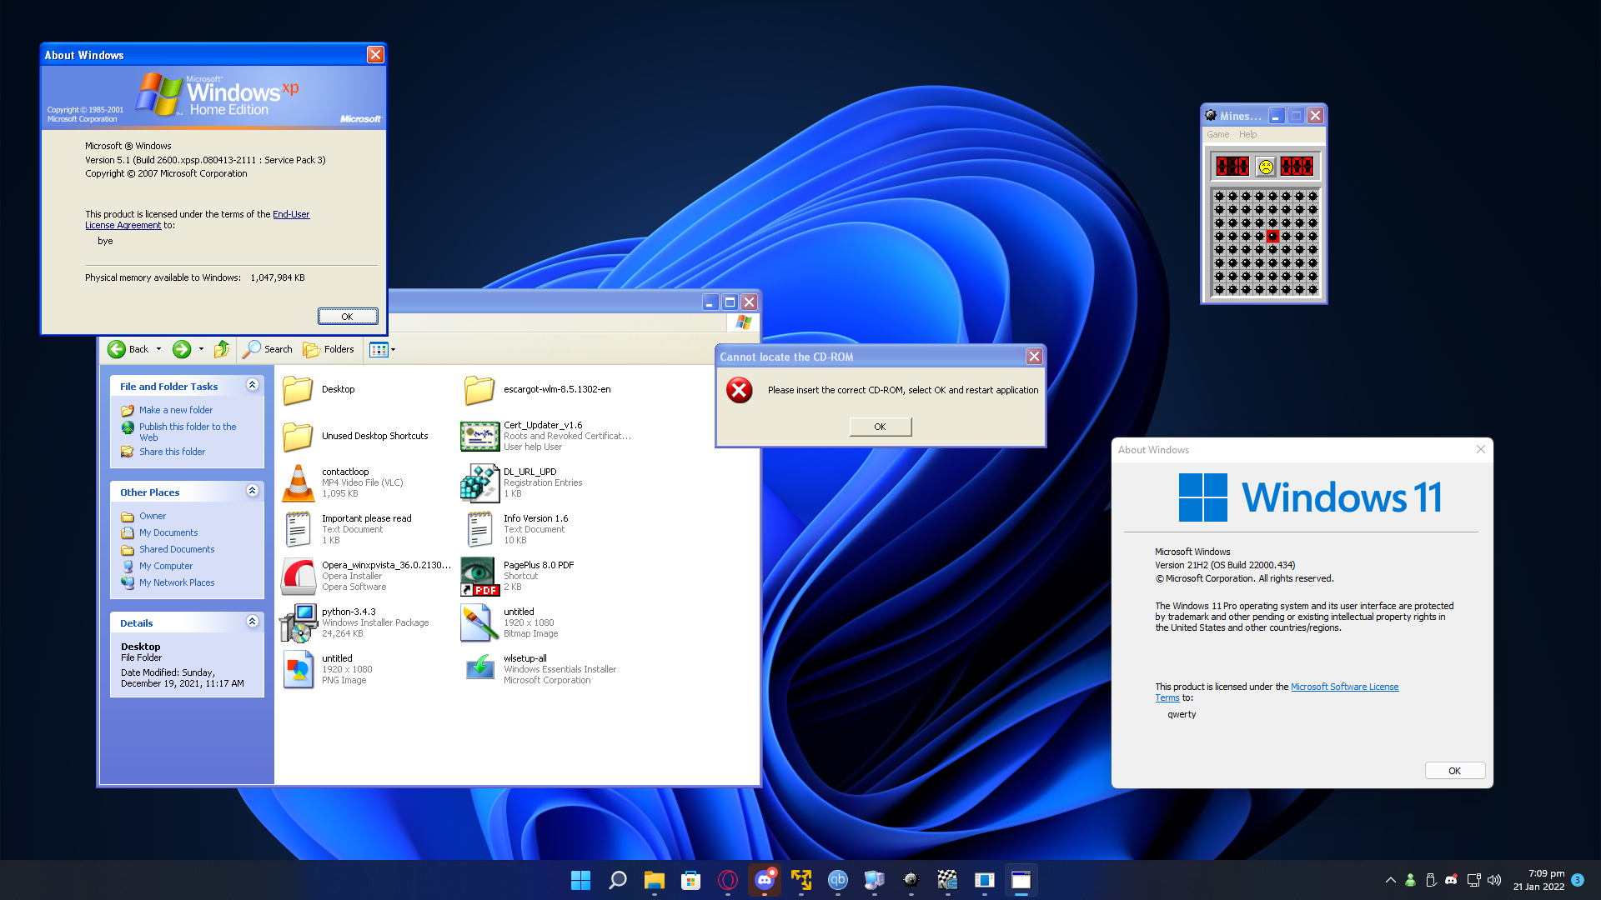The height and width of the screenshot is (900, 1601).
Task: Open File Explorer from the taskbar
Action: [655, 880]
